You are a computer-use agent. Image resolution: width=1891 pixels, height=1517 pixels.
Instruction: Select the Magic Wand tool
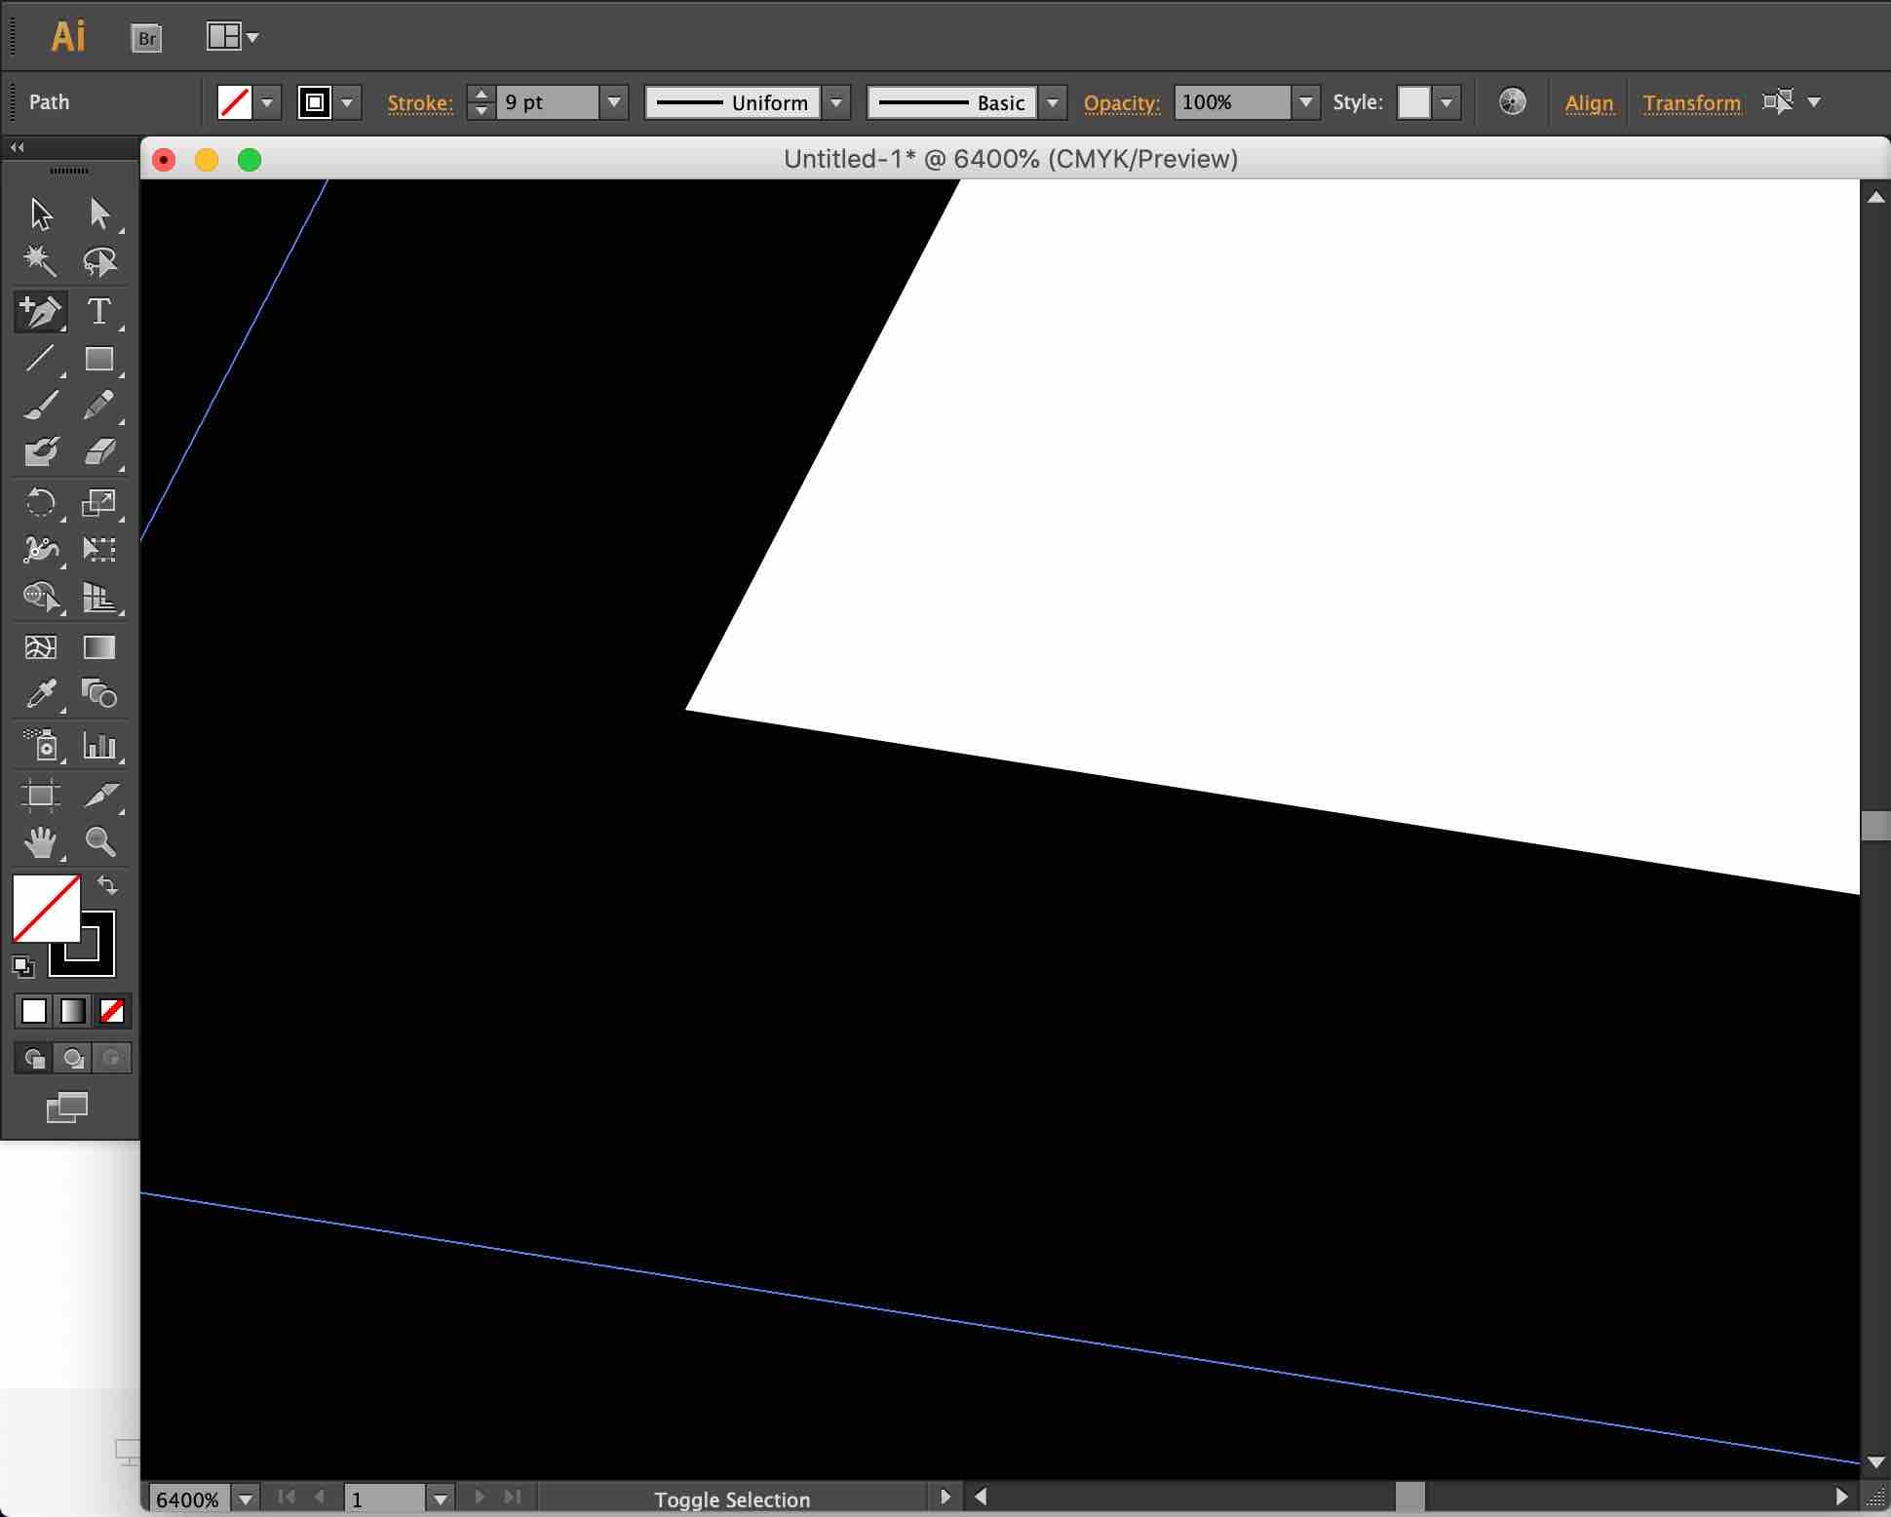(40, 260)
